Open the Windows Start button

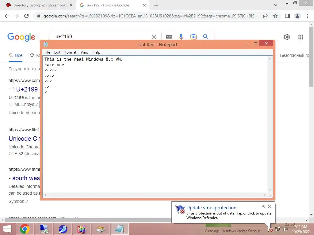click(x=7, y=229)
